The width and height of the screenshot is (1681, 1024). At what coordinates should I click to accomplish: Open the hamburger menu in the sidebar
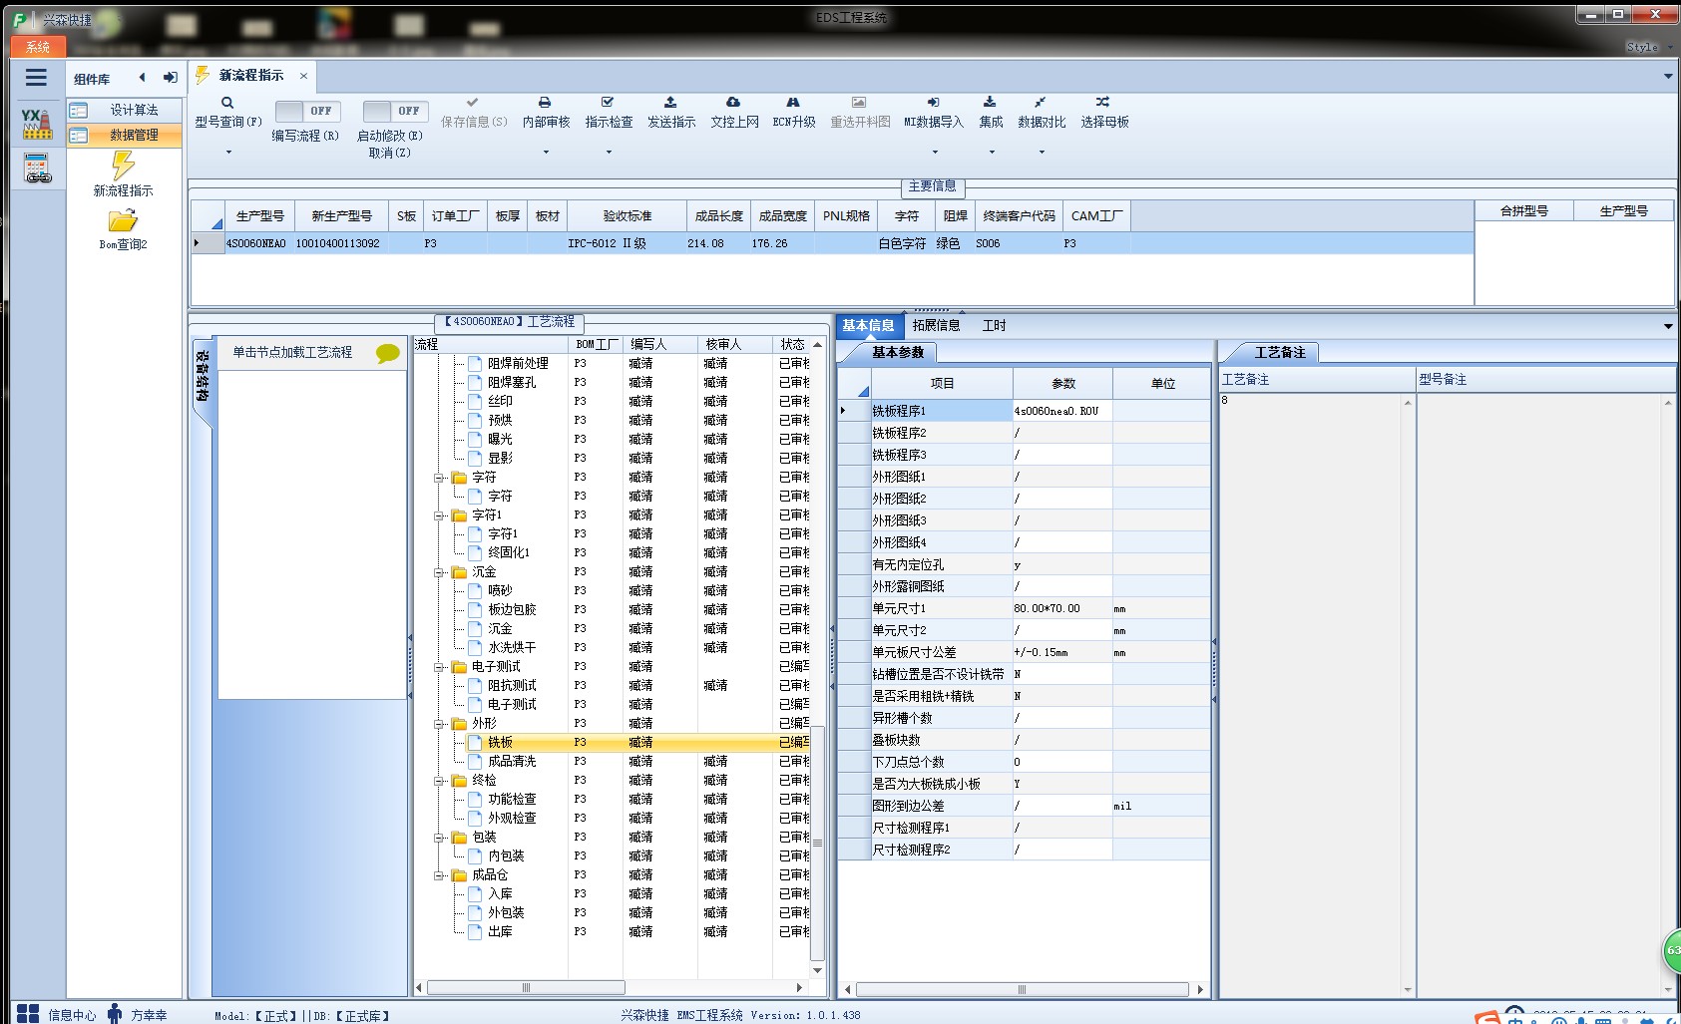(37, 78)
